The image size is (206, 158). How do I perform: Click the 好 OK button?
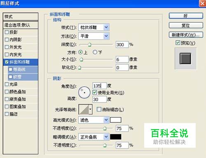186,16
